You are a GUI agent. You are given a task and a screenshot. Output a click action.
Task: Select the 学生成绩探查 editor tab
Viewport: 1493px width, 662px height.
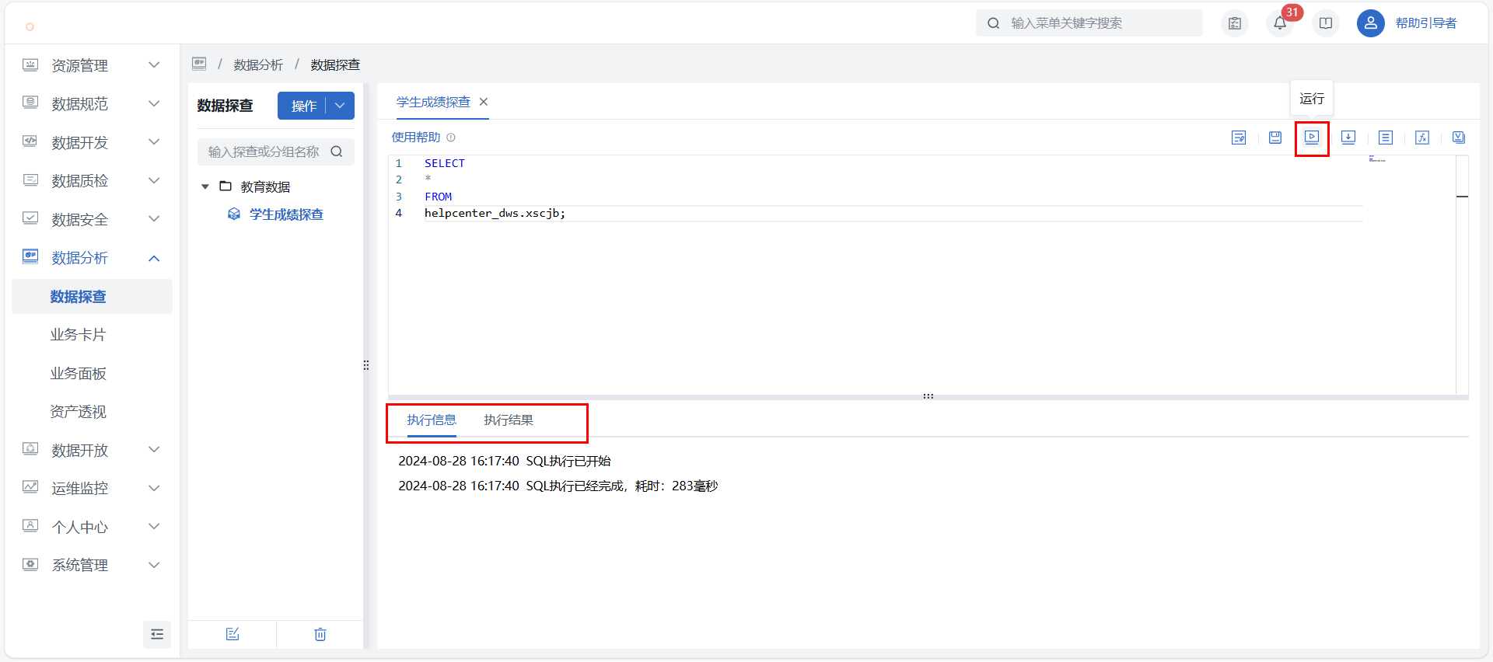point(433,102)
